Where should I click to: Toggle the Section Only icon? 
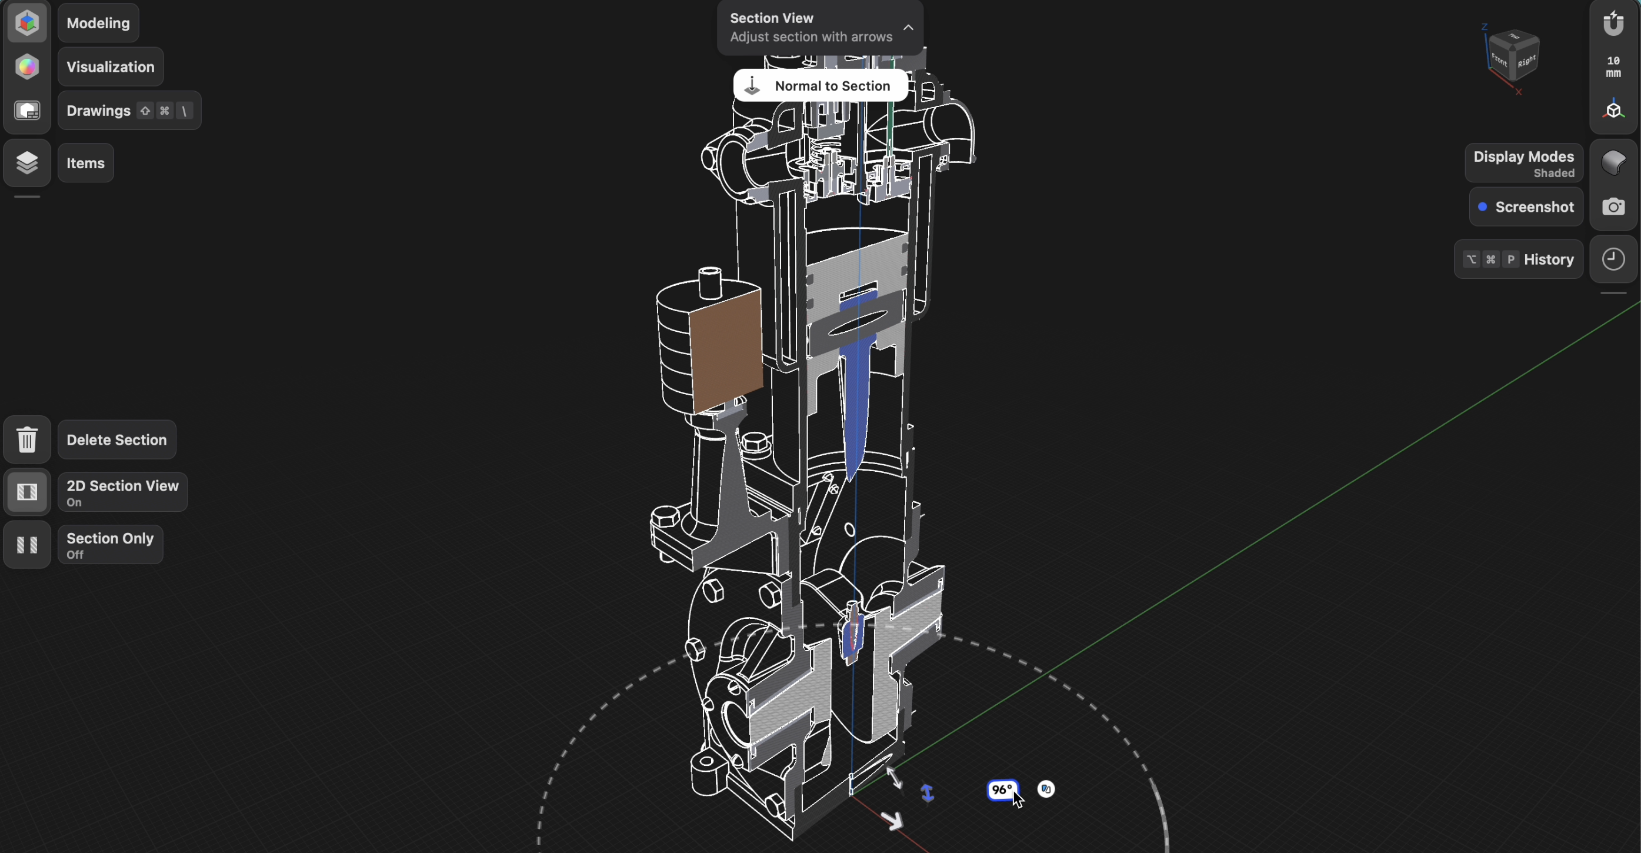click(26, 545)
